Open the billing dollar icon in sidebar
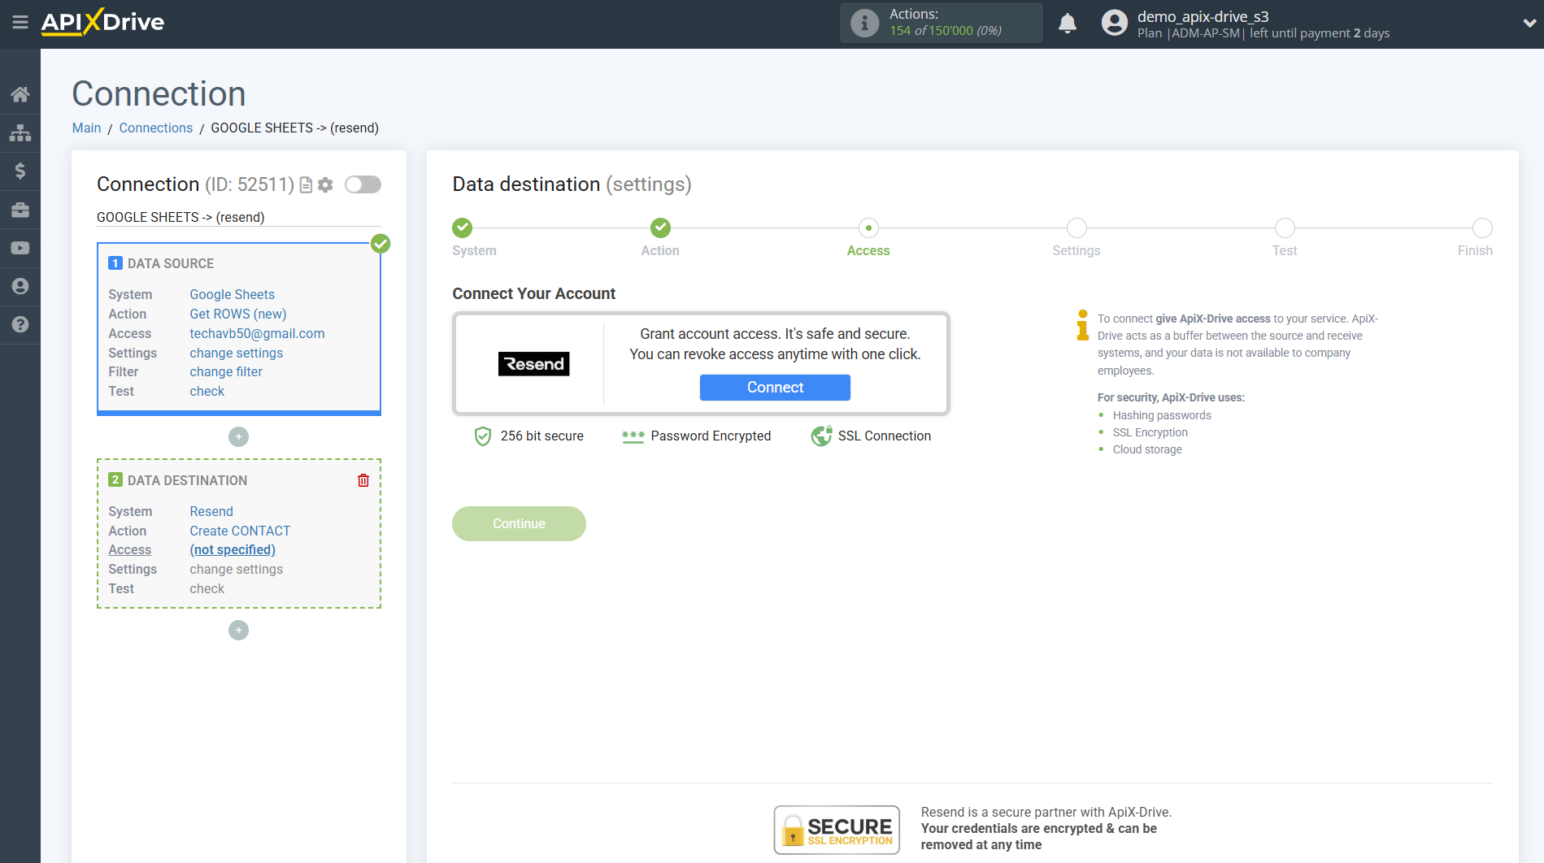1544x863 pixels. click(x=20, y=171)
